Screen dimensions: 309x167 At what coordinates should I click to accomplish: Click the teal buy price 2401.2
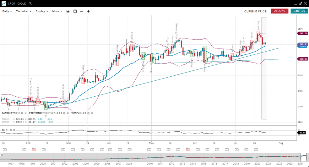[299, 11]
